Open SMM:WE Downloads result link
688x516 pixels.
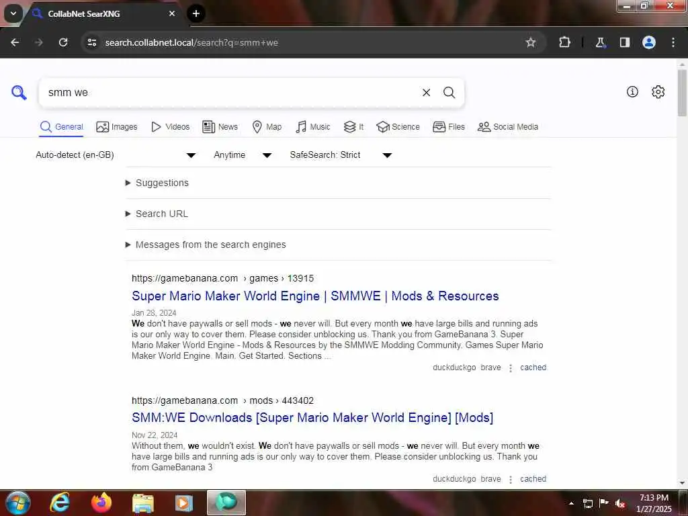click(312, 418)
